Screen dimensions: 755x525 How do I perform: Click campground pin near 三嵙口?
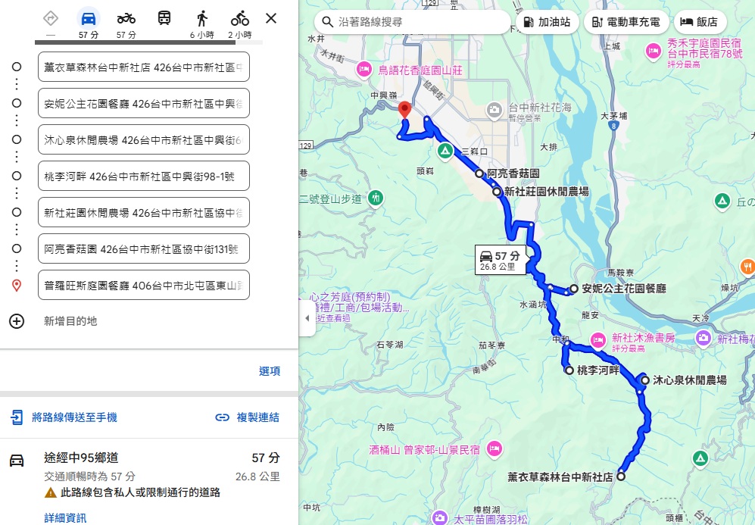point(445,152)
